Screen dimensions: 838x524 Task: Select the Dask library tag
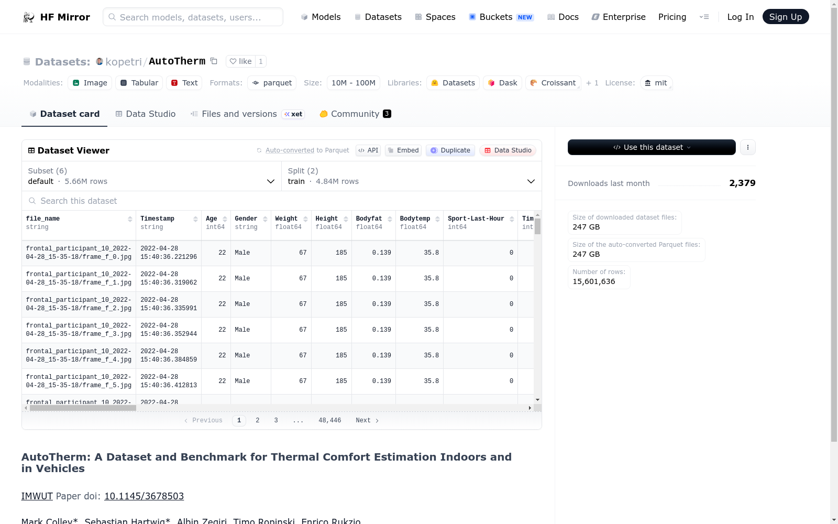tap(502, 83)
